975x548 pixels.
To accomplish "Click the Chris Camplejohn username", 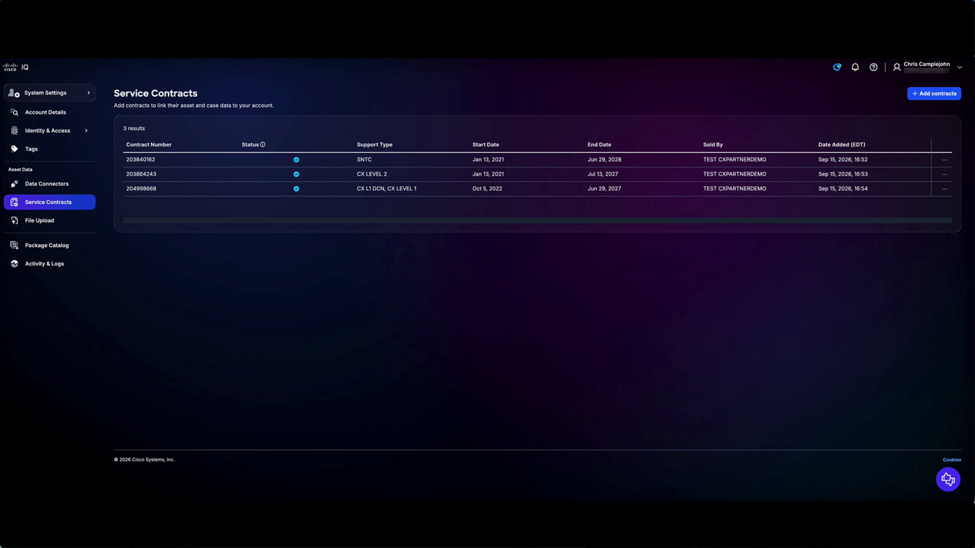I will click(x=927, y=64).
